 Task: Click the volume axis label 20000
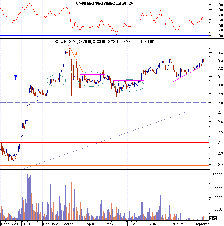(217, 174)
